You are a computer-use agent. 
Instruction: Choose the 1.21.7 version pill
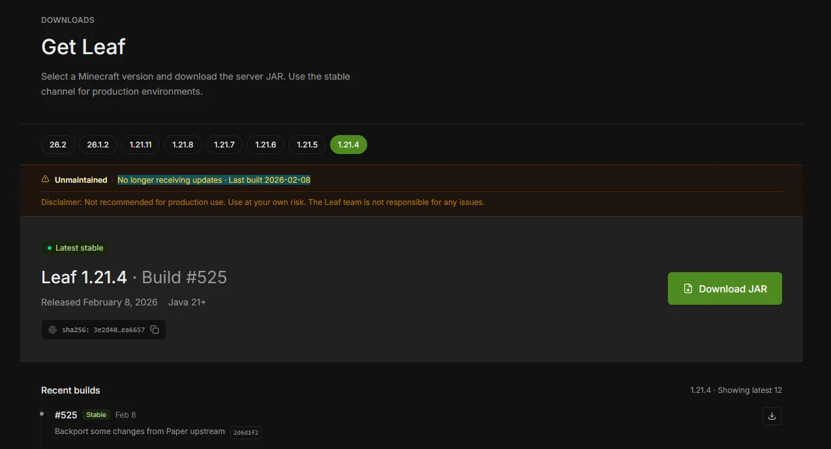[x=224, y=144]
